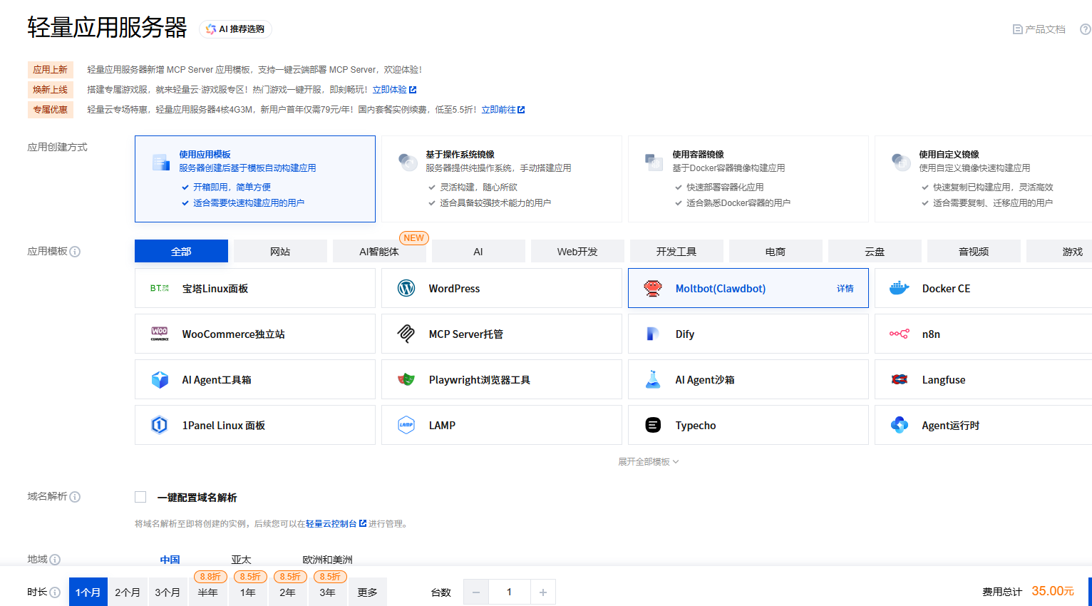
Task: Follow the 立即体验 link
Action: point(394,90)
